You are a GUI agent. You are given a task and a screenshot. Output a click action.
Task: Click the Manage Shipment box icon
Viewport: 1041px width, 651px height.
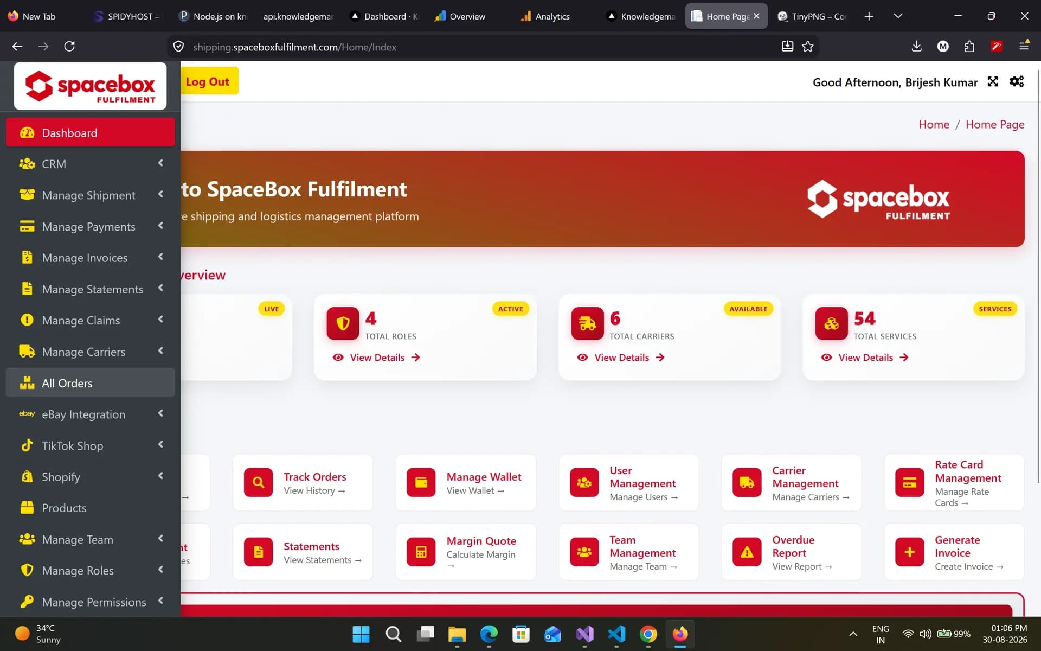tap(27, 195)
